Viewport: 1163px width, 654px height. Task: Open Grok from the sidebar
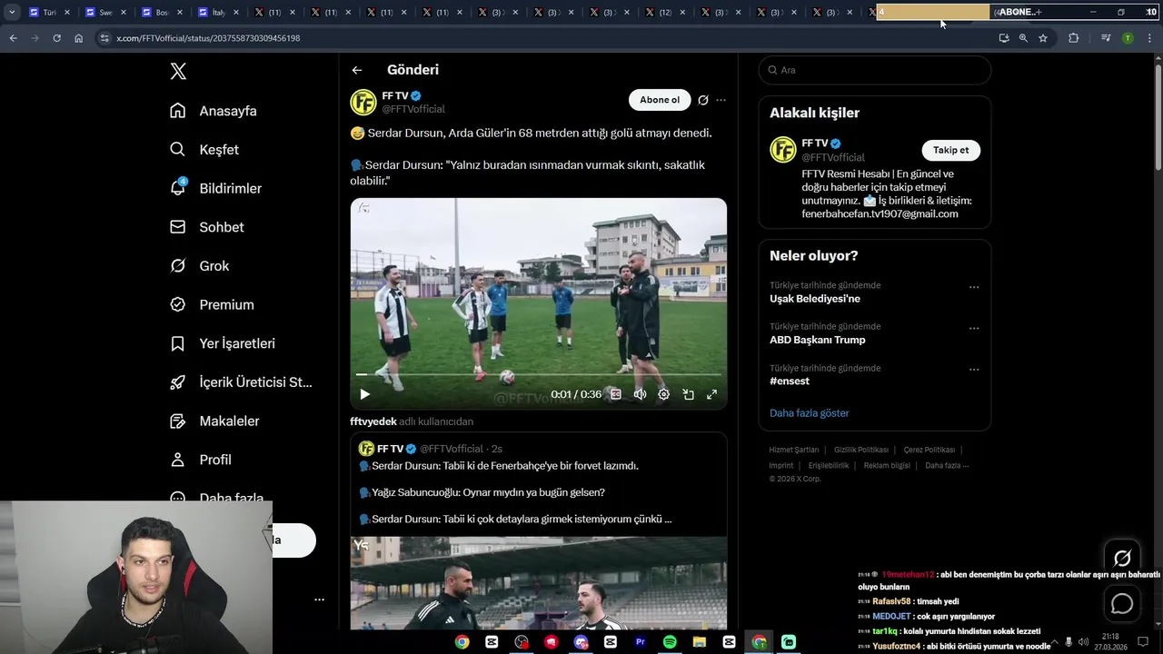point(199,266)
